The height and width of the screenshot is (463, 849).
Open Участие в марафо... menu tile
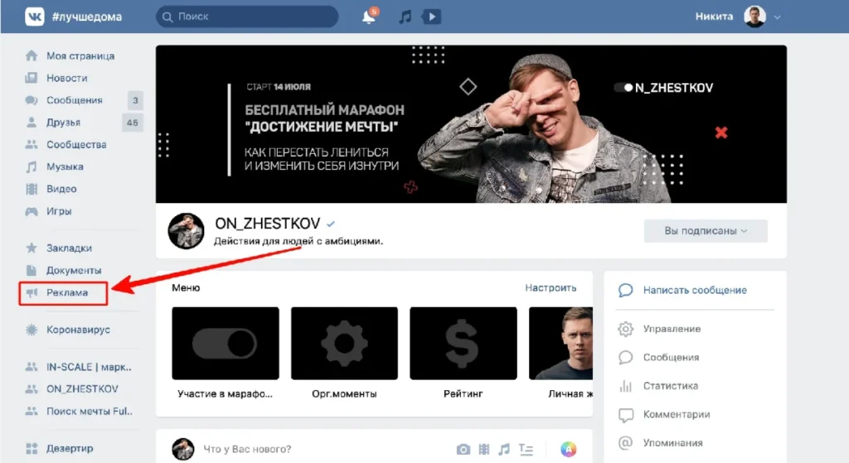pos(226,353)
